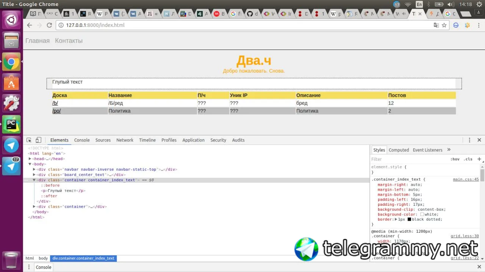Screen dimensions: 485x272
Task: Open the Timeline tab
Action: point(147,140)
